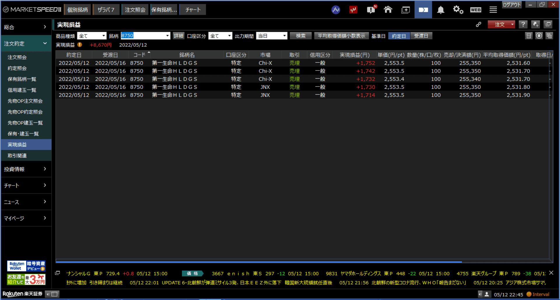Click the horizontal scrollbar under the table
560x300 pixels.
(x=259, y=262)
